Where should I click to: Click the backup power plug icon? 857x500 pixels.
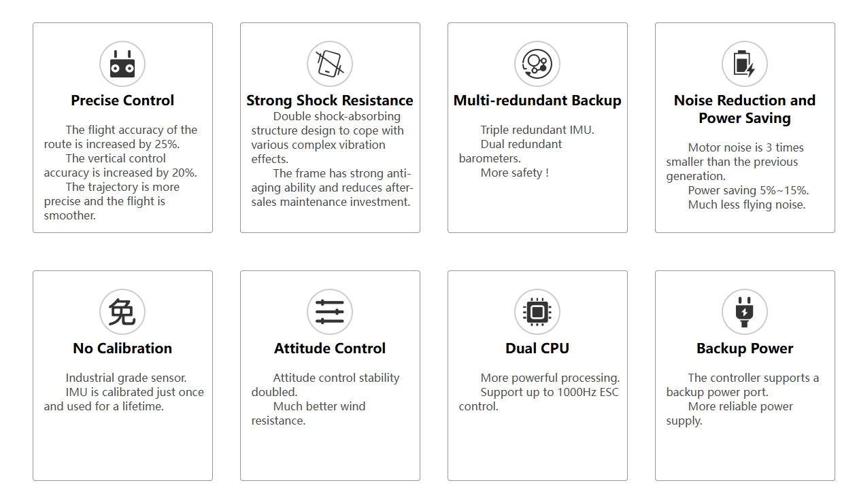(x=745, y=312)
